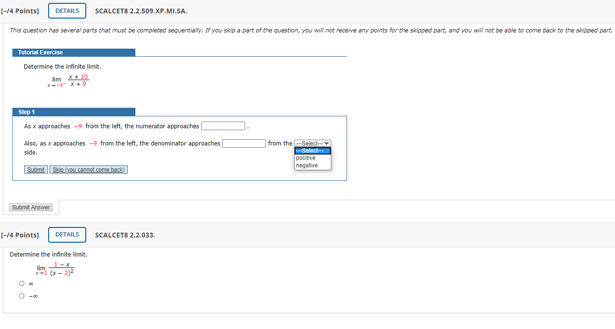Select negative from the dropdown list

[312, 165]
